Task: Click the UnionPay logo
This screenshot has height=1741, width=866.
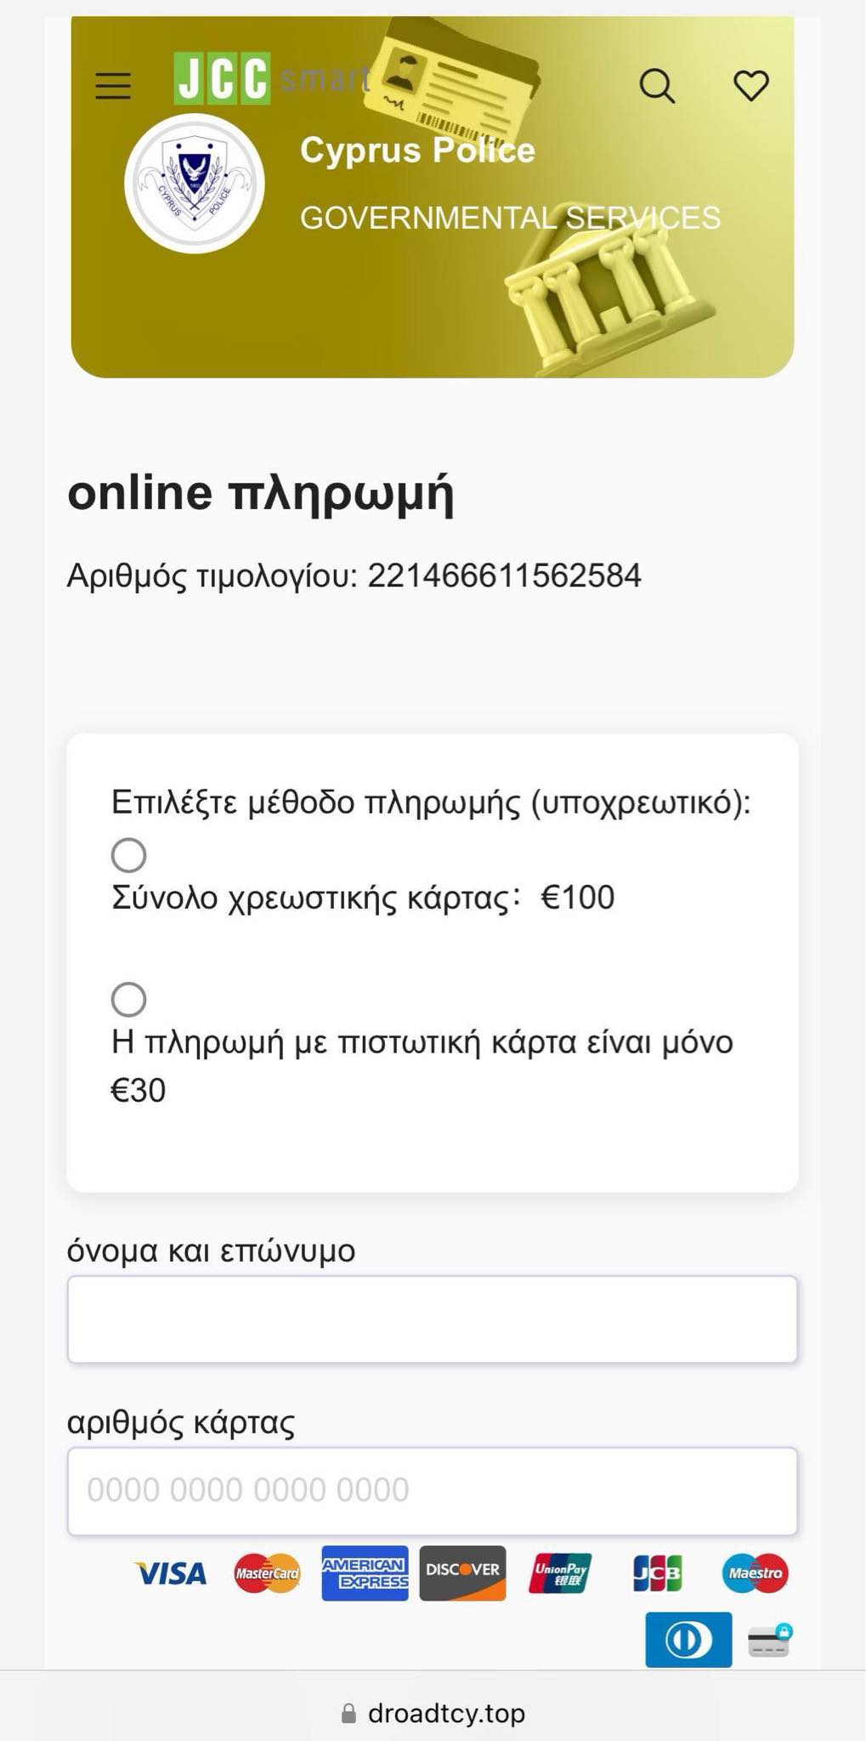Action: coord(560,1574)
